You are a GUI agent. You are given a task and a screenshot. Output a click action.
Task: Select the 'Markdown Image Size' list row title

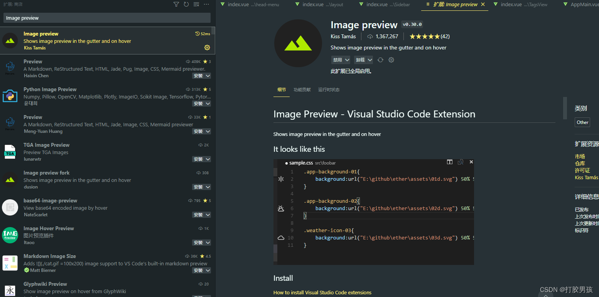coord(50,256)
